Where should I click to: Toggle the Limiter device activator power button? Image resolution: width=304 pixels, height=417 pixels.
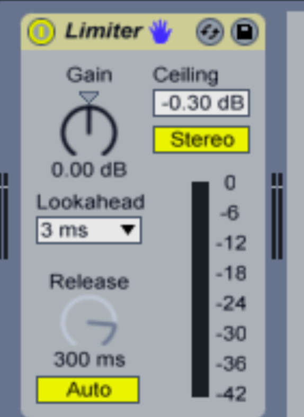[x=41, y=32]
